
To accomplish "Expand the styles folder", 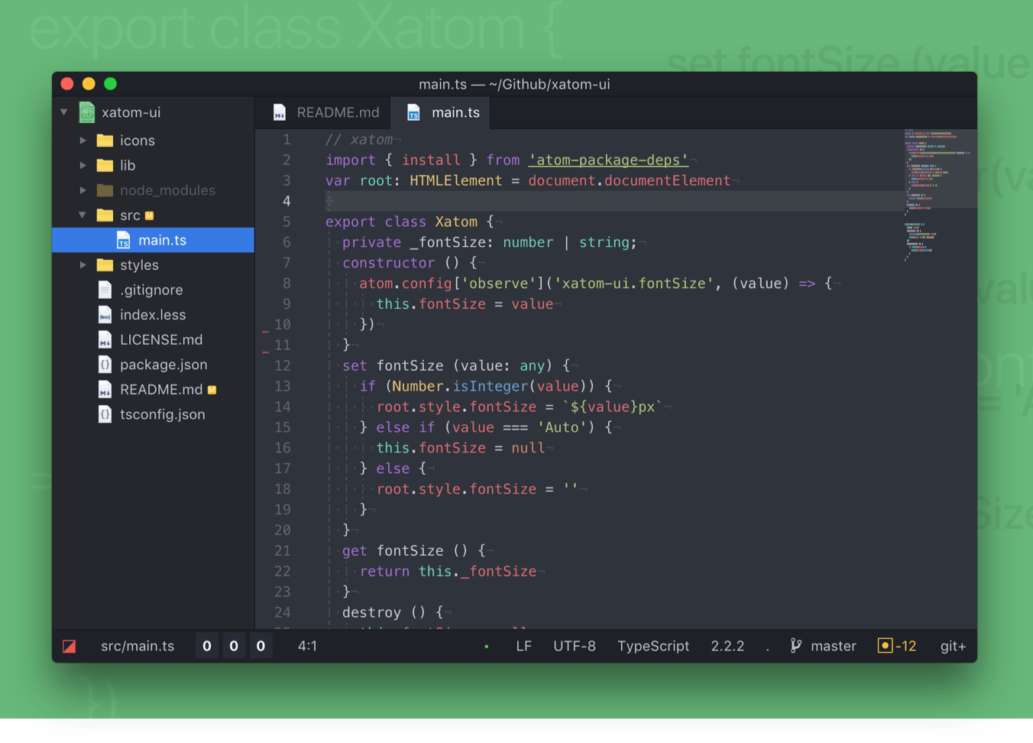I will coord(83,264).
